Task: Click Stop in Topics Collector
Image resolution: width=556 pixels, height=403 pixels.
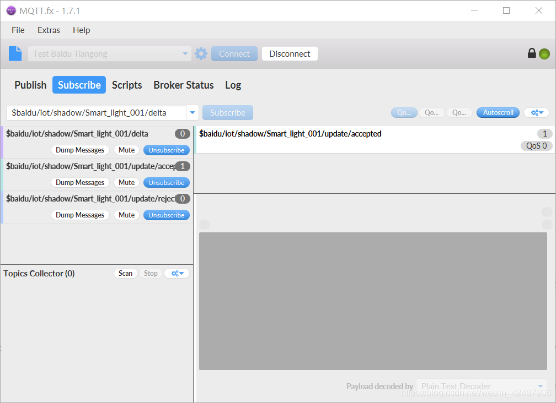Action: point(151,273)
